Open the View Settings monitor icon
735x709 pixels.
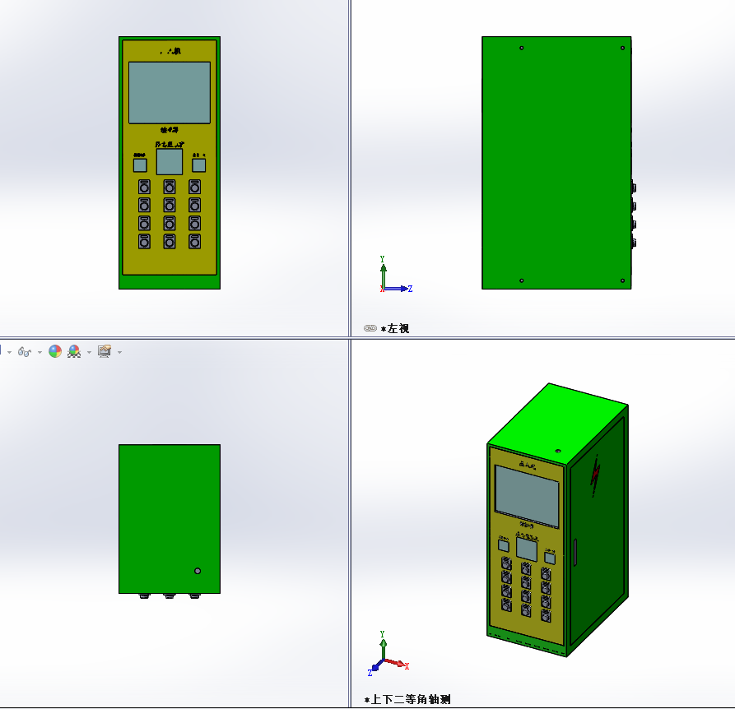(x=105, y=351)
